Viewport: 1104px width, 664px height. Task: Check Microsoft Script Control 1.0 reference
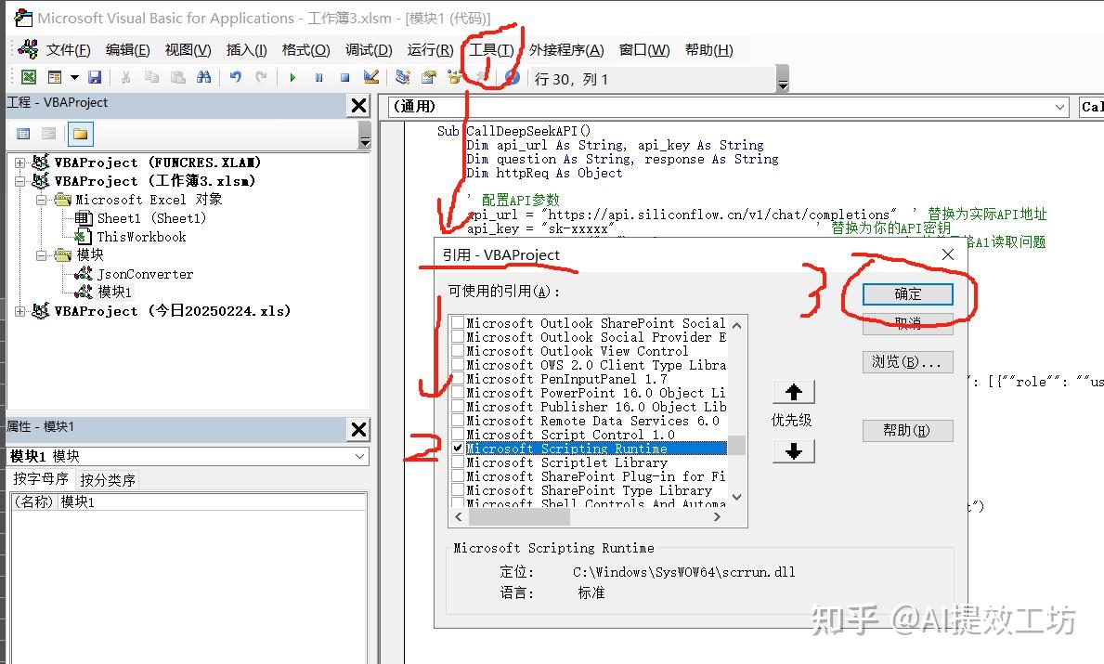click(458, 435)
